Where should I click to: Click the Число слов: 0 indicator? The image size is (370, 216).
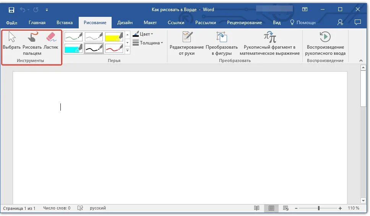(57, 208)
